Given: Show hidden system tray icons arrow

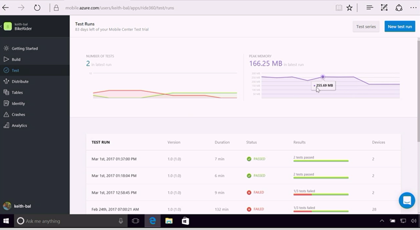Looking at the screenshot, I should (381, 221).
